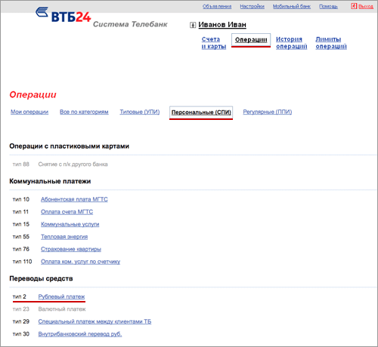Open the Мобильный банк link
Viewport: 378px width, 347px height.
(292, 6)
